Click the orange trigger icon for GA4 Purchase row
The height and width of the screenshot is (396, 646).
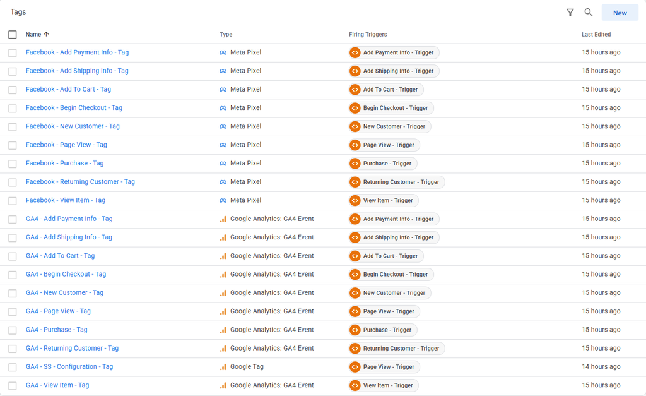coord(355,330)
